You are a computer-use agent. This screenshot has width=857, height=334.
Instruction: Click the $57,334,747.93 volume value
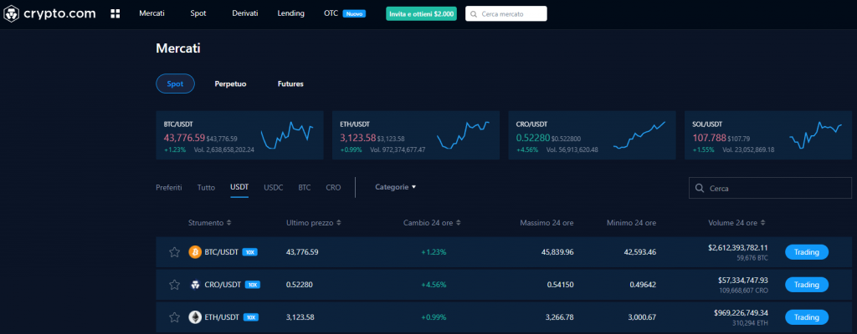[x=743, y=280]
